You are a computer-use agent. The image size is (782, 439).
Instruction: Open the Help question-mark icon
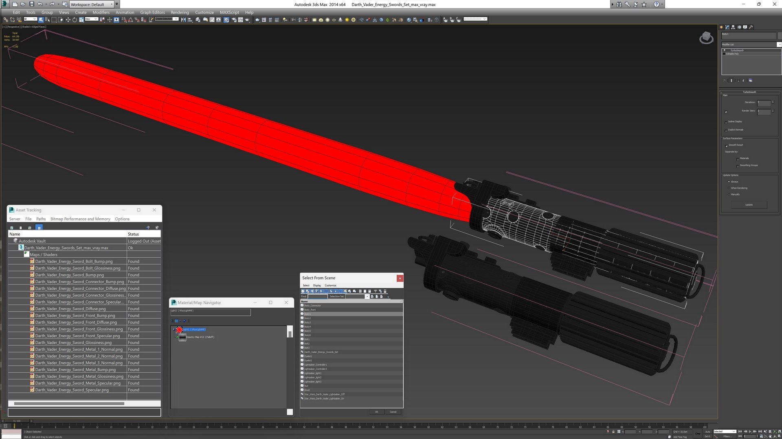click(x=657, y=4)
